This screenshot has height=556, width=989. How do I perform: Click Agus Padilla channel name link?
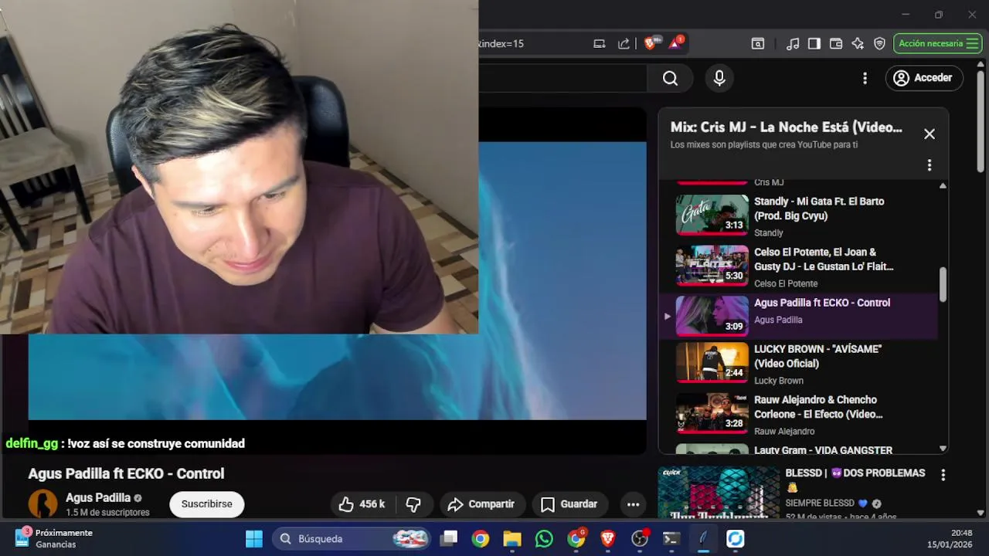coord(98,498)
